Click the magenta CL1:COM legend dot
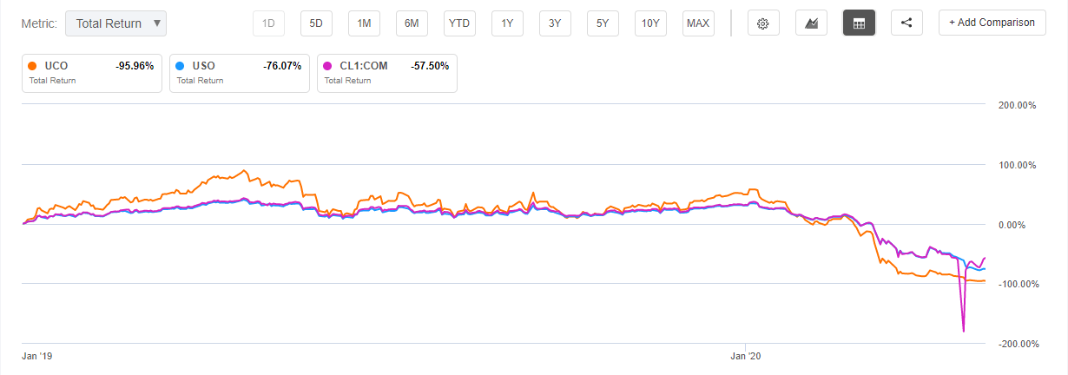This screenshot has width=1068, height=375. (x=327, y=65)
